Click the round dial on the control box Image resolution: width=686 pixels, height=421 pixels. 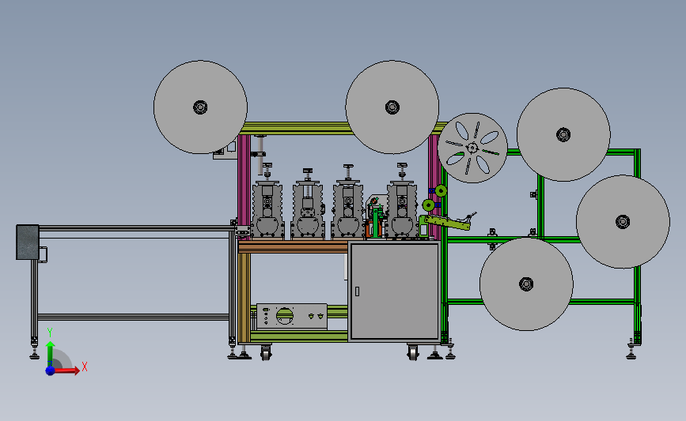point(285,316)
